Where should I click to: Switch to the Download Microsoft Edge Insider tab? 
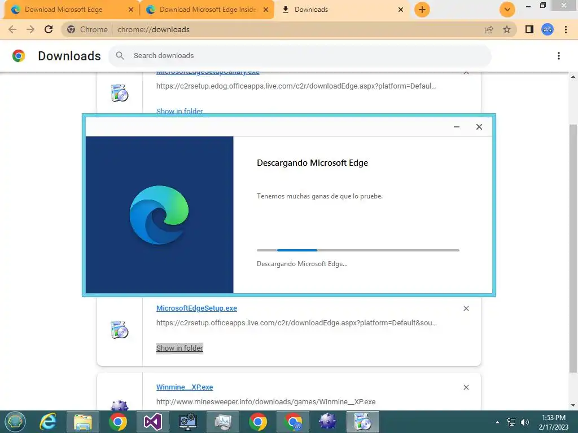tap(208, 10)
